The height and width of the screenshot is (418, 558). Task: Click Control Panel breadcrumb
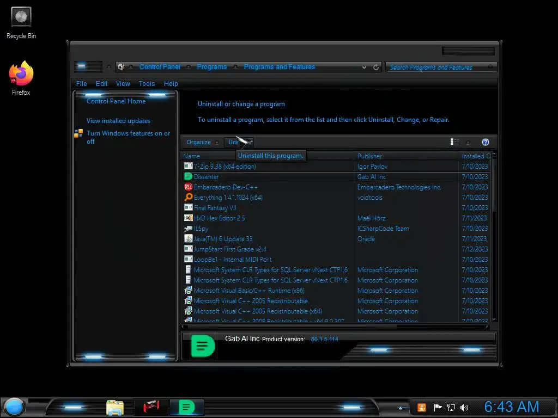(x=160, y=67)
